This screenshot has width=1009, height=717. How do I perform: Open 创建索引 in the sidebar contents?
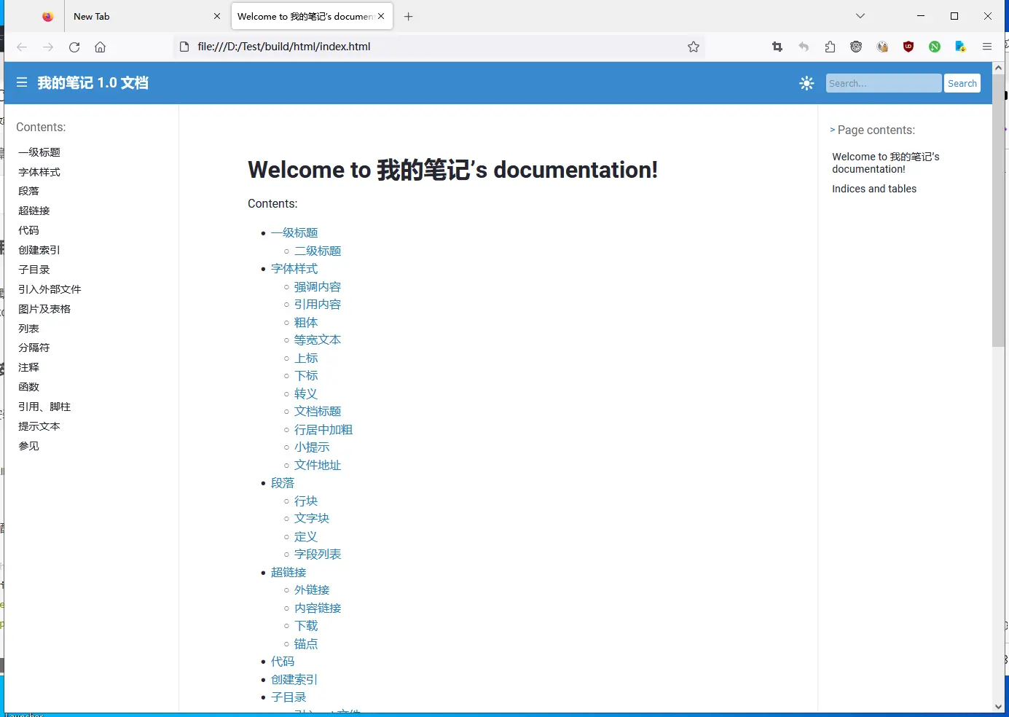point(39,250)
